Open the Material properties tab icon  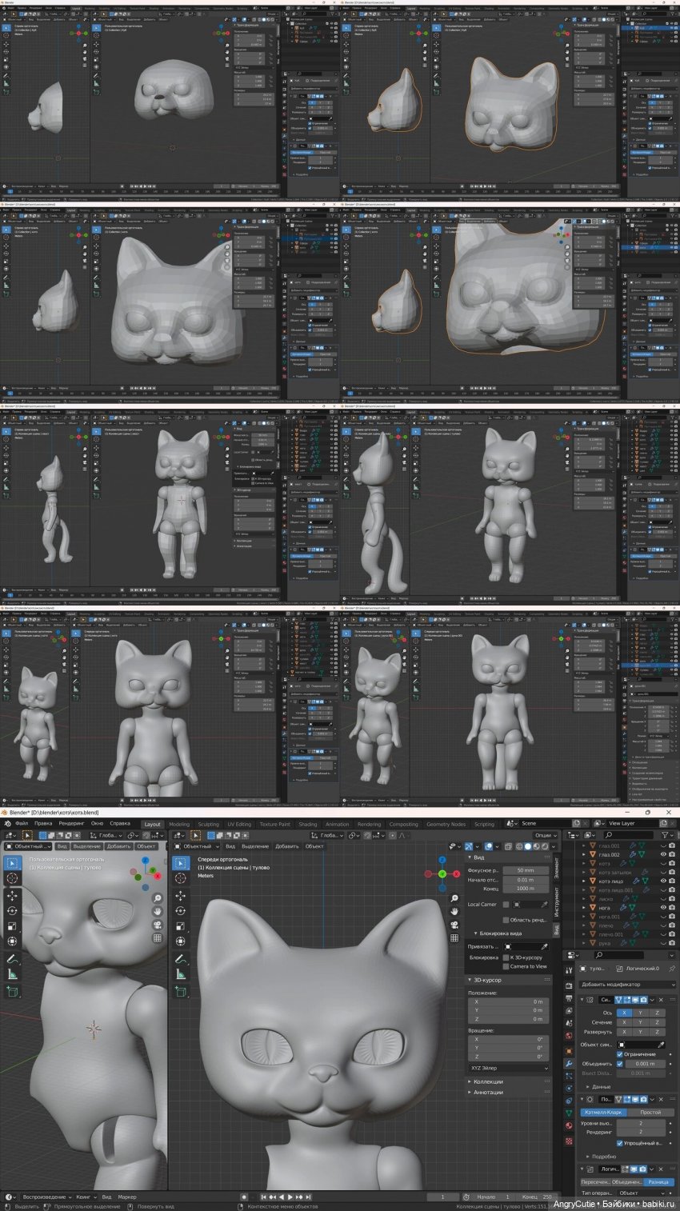coord(569,1125)
